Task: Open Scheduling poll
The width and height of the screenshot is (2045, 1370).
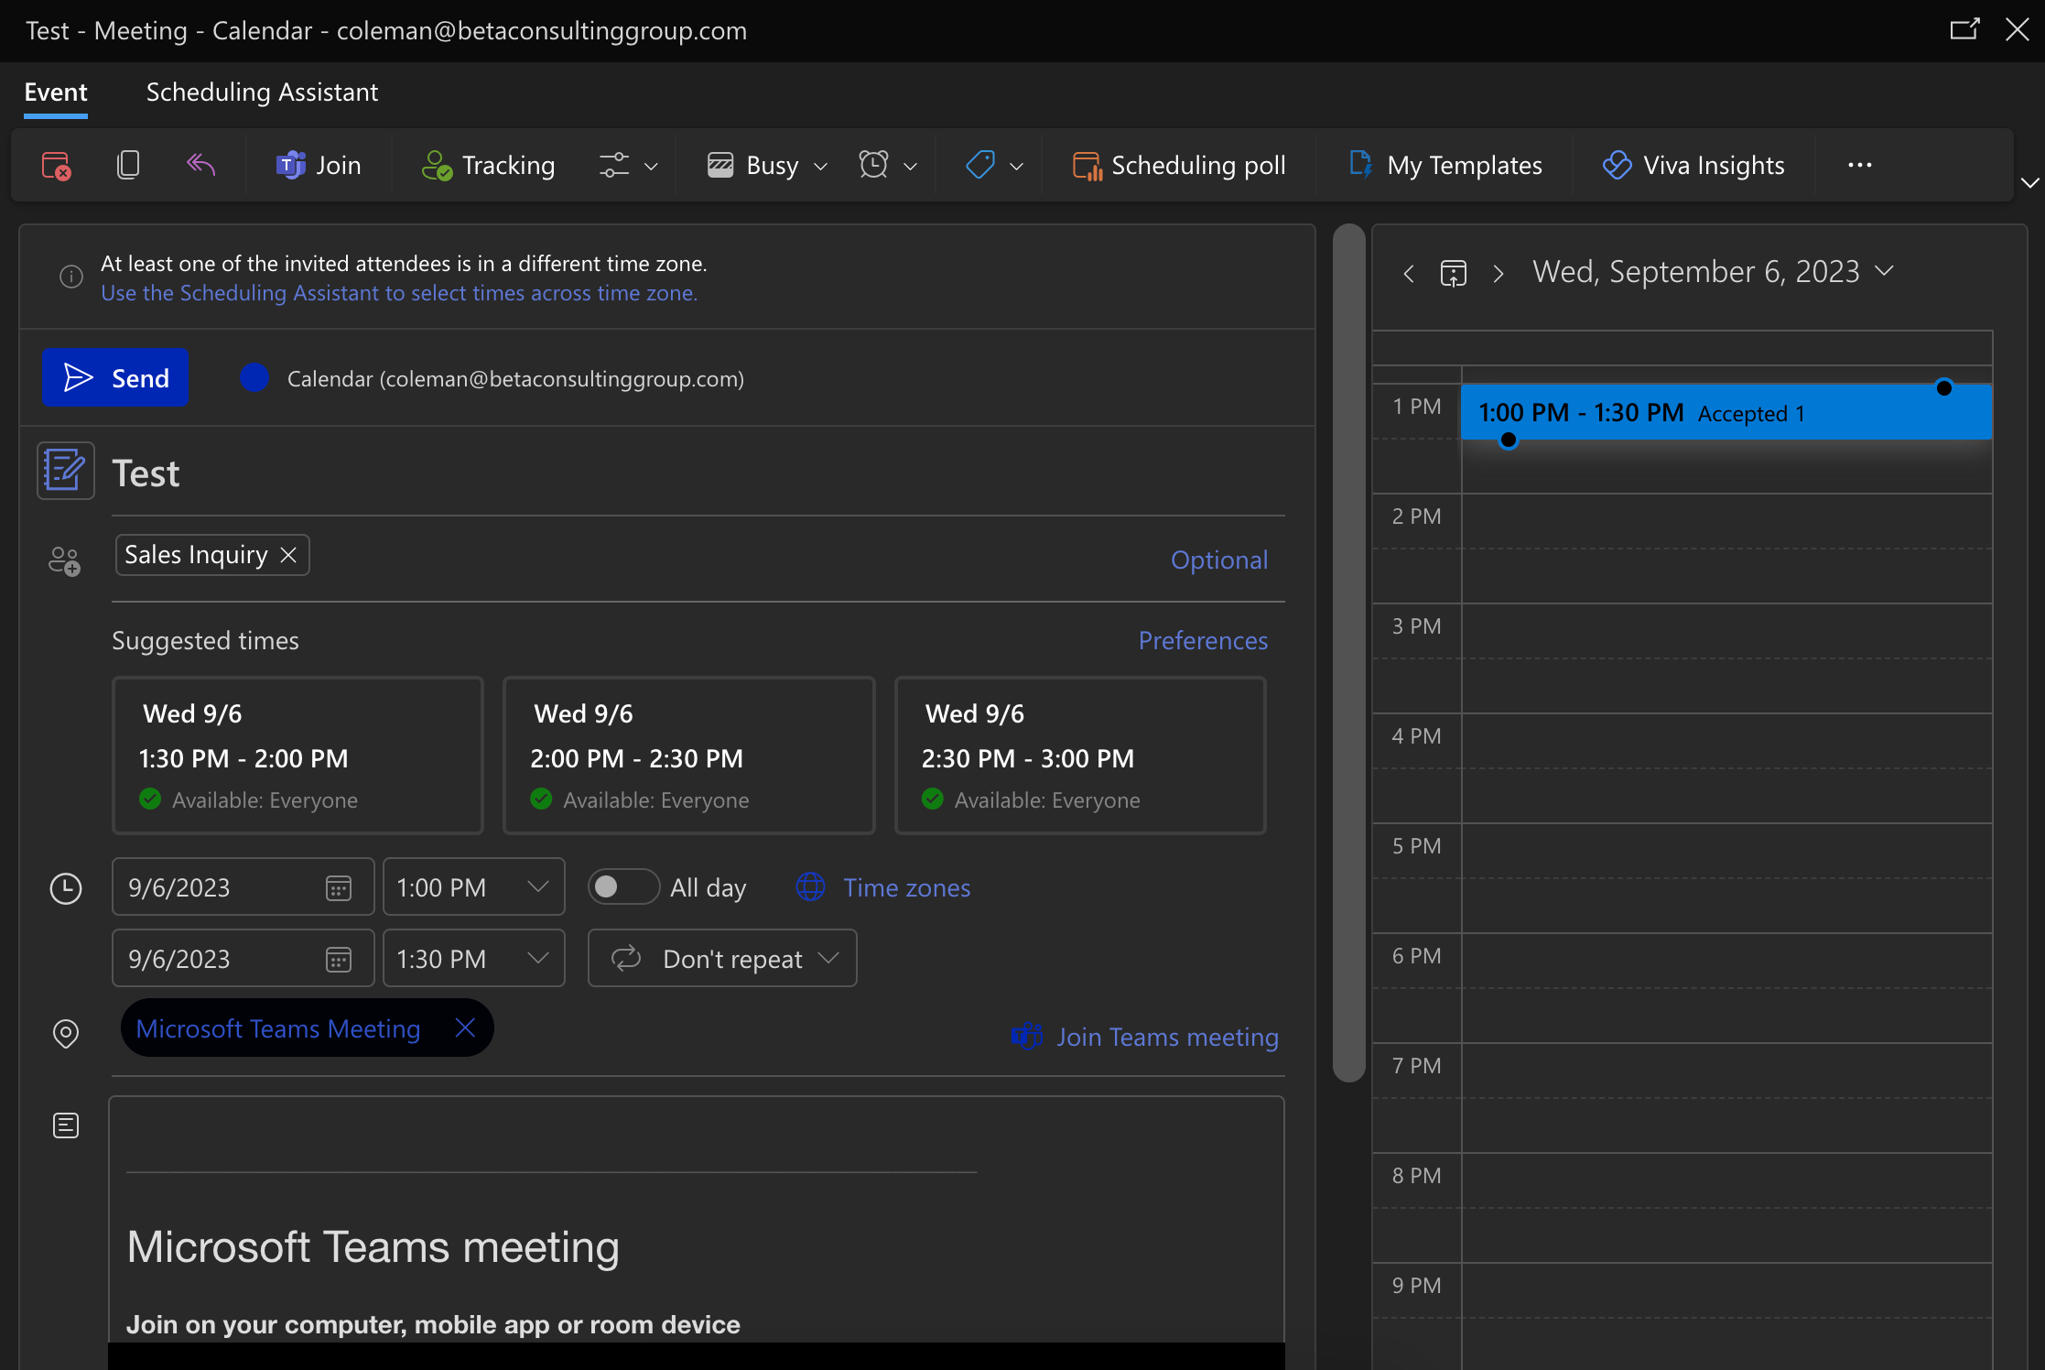Action: (1179, 166)
